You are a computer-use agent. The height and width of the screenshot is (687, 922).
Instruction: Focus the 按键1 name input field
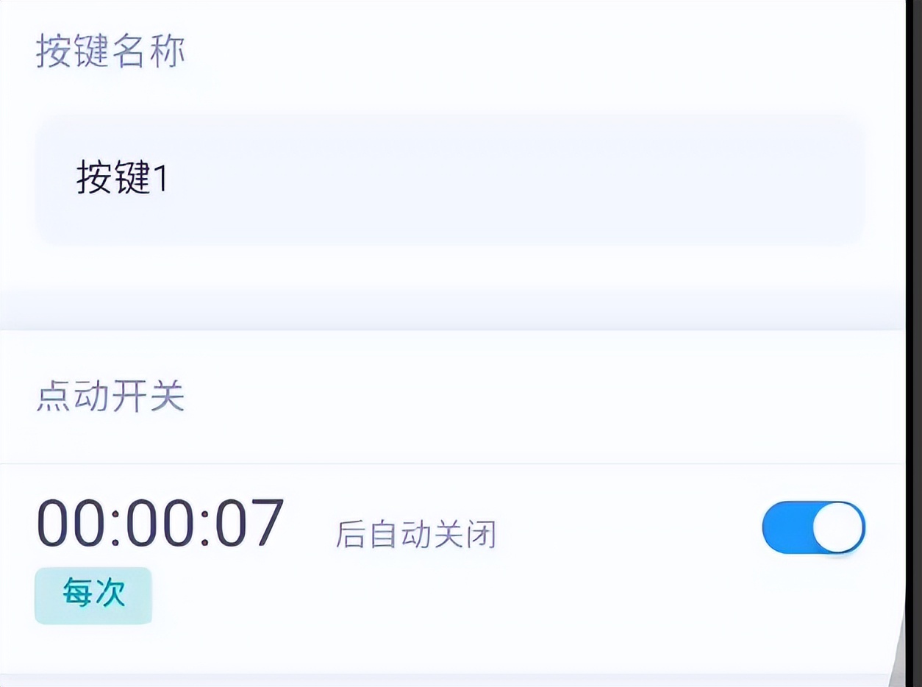pyautogui.click(x=449, y=179)
